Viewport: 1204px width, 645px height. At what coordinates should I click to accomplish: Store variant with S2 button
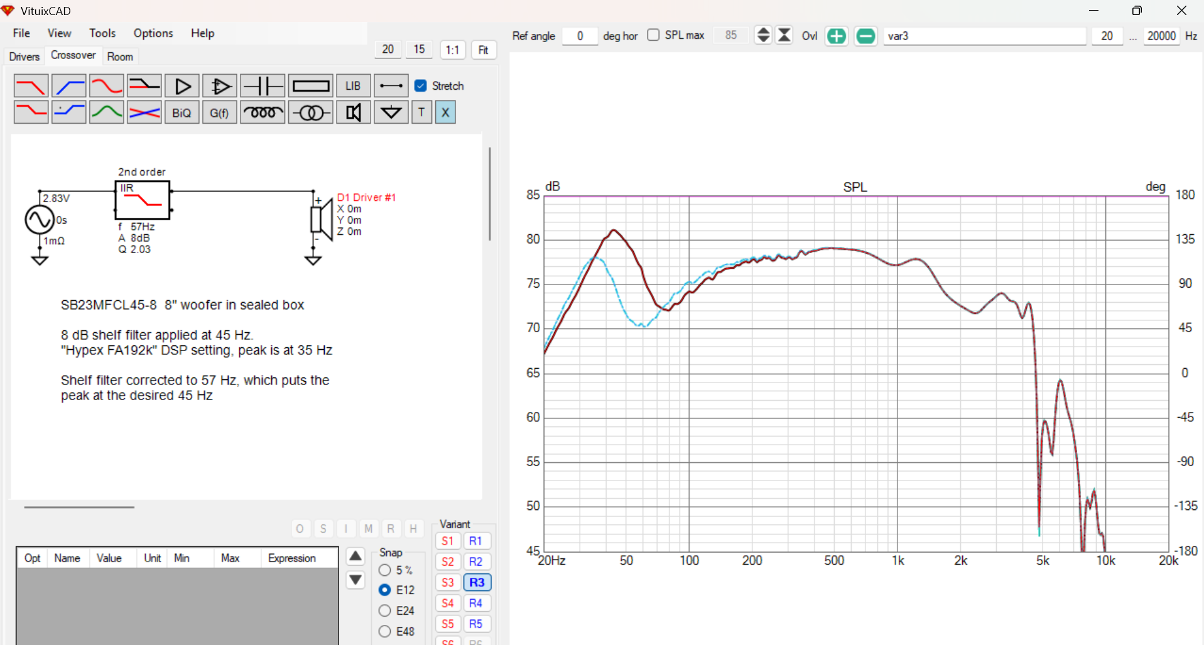point(448,562)
